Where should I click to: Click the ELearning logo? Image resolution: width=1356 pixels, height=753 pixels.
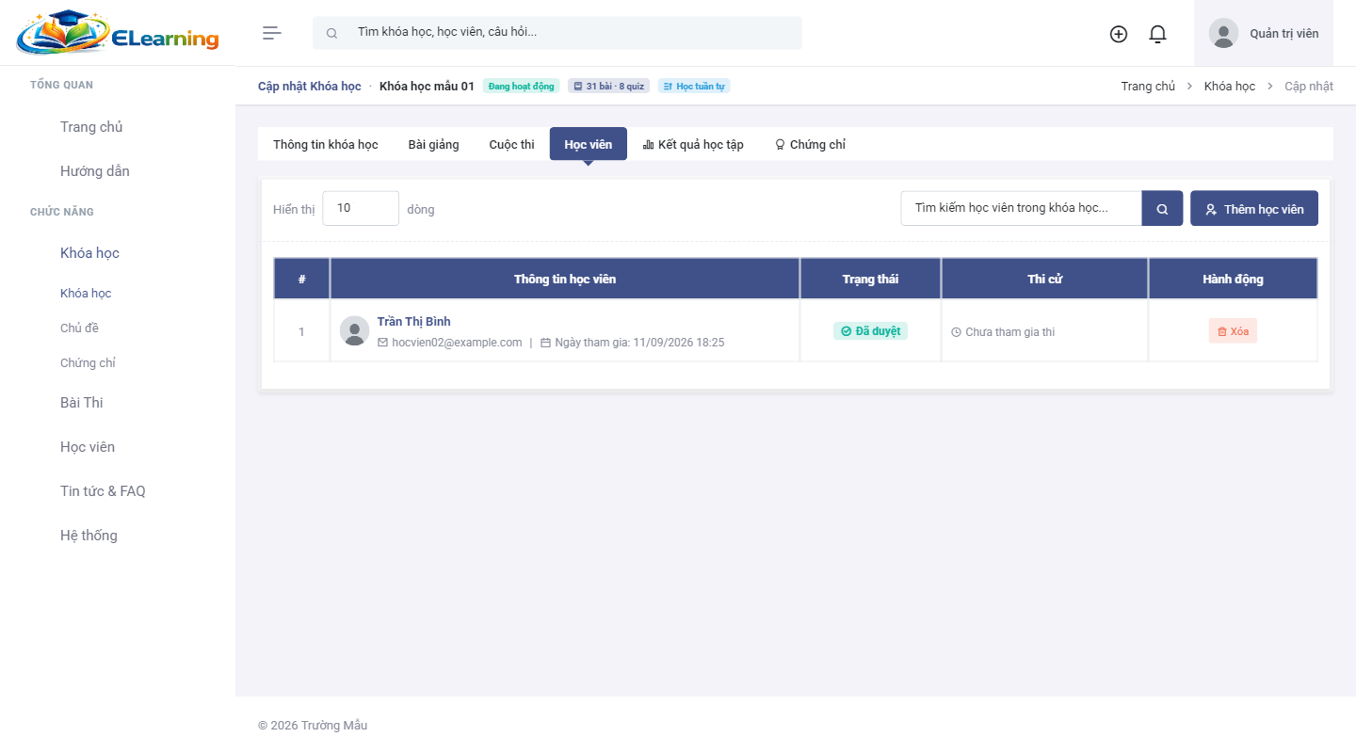click(118, 33)
